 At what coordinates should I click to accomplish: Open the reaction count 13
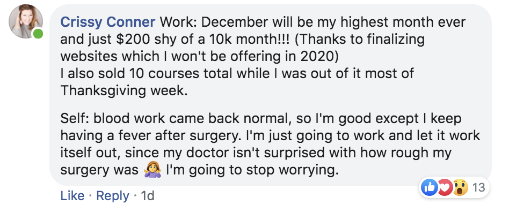pyautogui.click(x=478, y=187)
